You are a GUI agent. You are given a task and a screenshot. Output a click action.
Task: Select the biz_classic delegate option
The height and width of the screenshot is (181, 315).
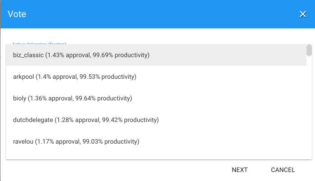(81, 55)
